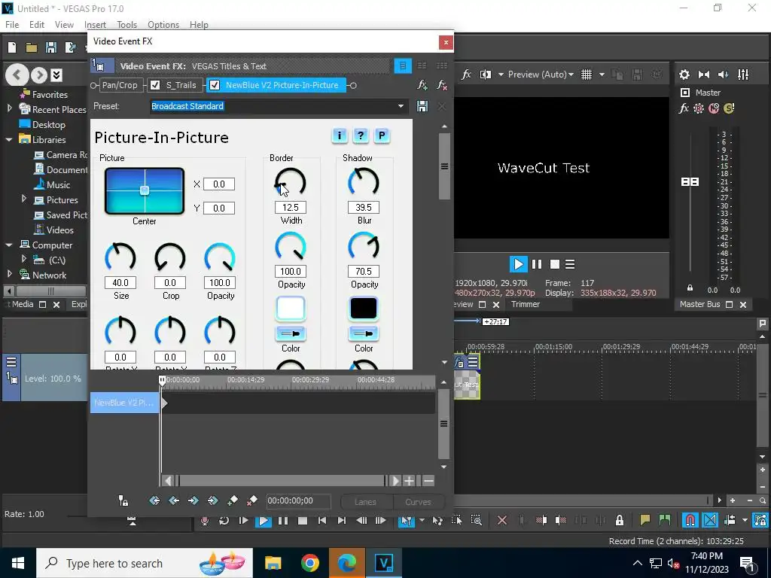This screenshot has width=771, height=578.
Task: Toggle split screen view in preview
Action: click(x=486, y=75)
